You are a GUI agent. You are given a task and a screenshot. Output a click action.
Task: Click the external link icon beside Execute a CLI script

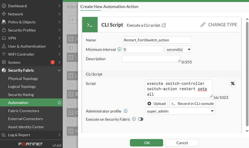coord(164,25)
